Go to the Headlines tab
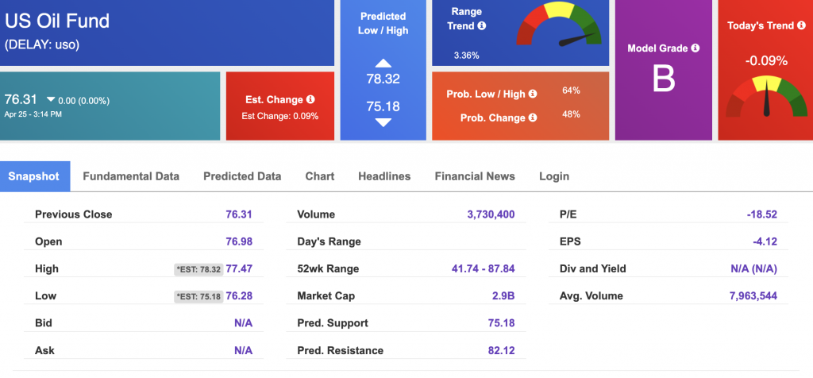This screenshot has width=813, height=378. [x=384, y=176]
